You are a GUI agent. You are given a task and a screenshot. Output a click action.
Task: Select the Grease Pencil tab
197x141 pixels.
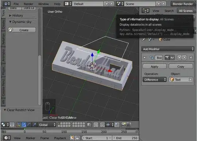tap(4, 87)
